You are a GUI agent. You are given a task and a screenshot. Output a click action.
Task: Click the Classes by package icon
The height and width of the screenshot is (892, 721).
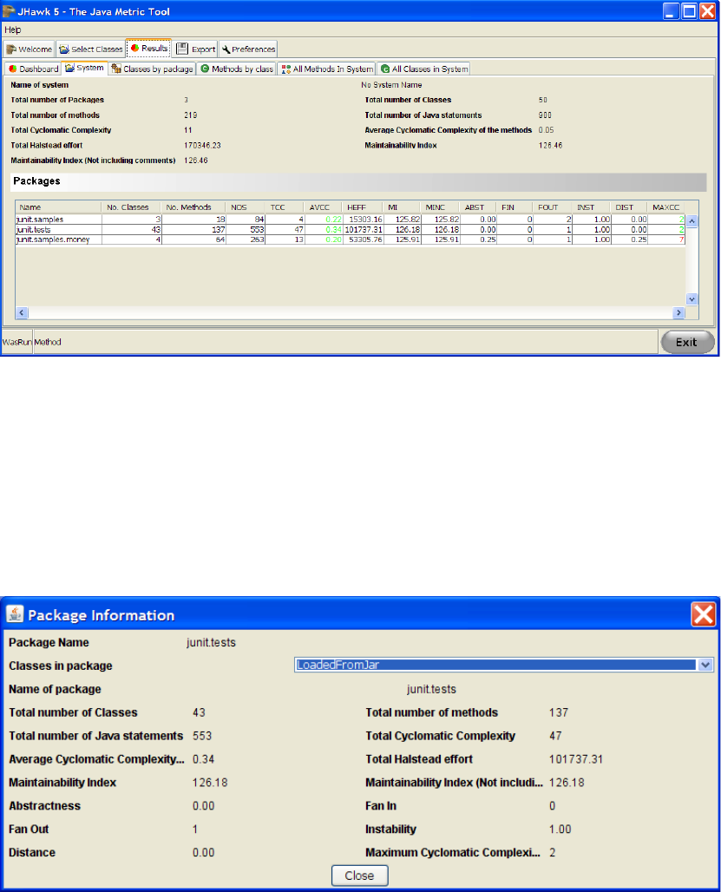pos(116,69)
